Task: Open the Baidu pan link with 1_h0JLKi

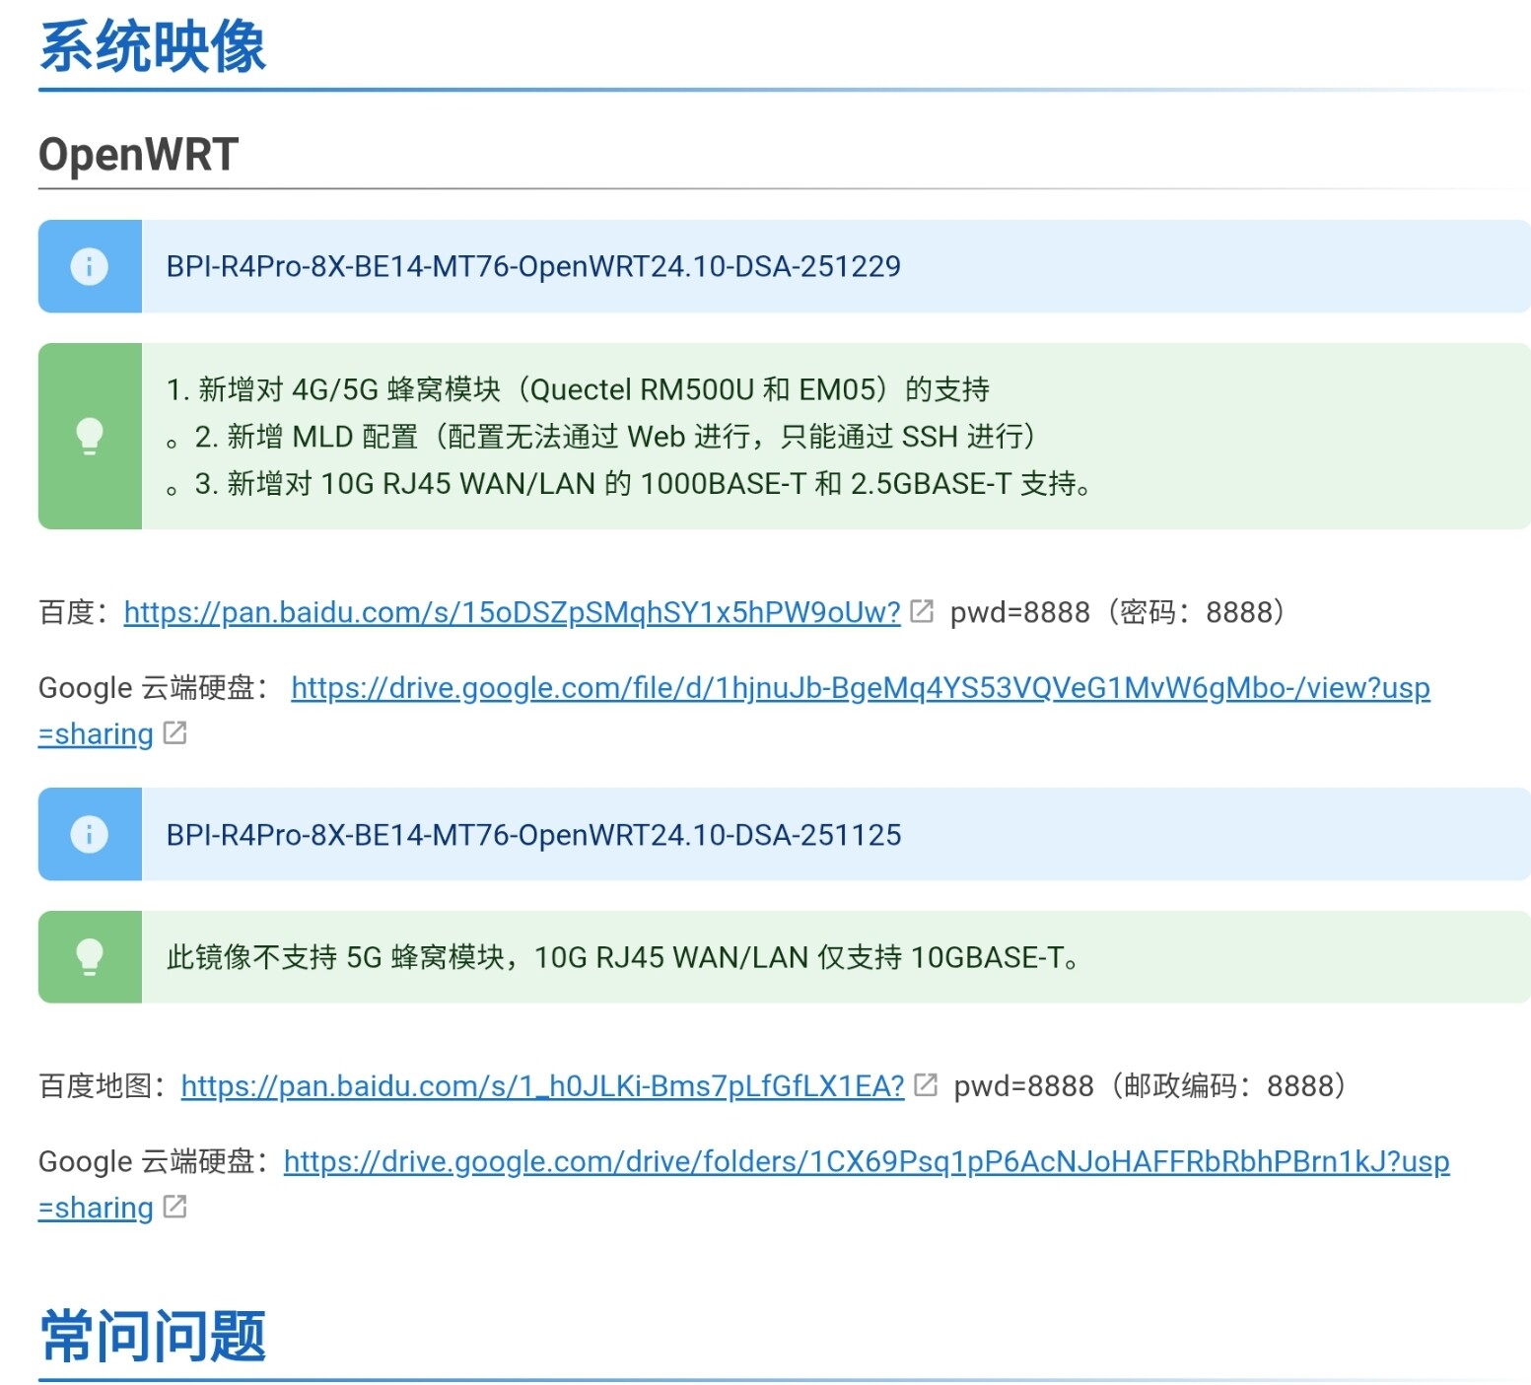Action: point(542,1085)
